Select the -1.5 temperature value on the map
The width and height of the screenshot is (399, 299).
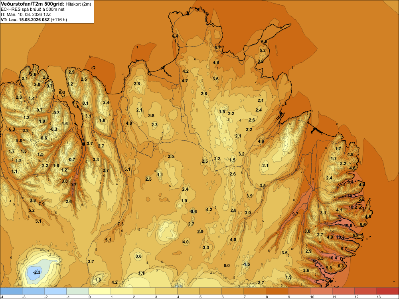tap(246, 264)
